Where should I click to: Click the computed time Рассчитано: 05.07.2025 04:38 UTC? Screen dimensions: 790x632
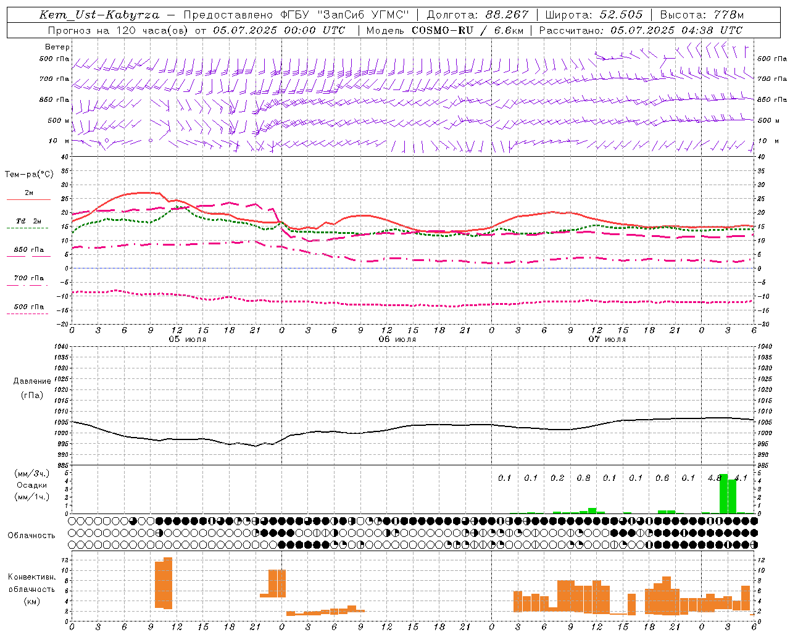click(641, 30)
